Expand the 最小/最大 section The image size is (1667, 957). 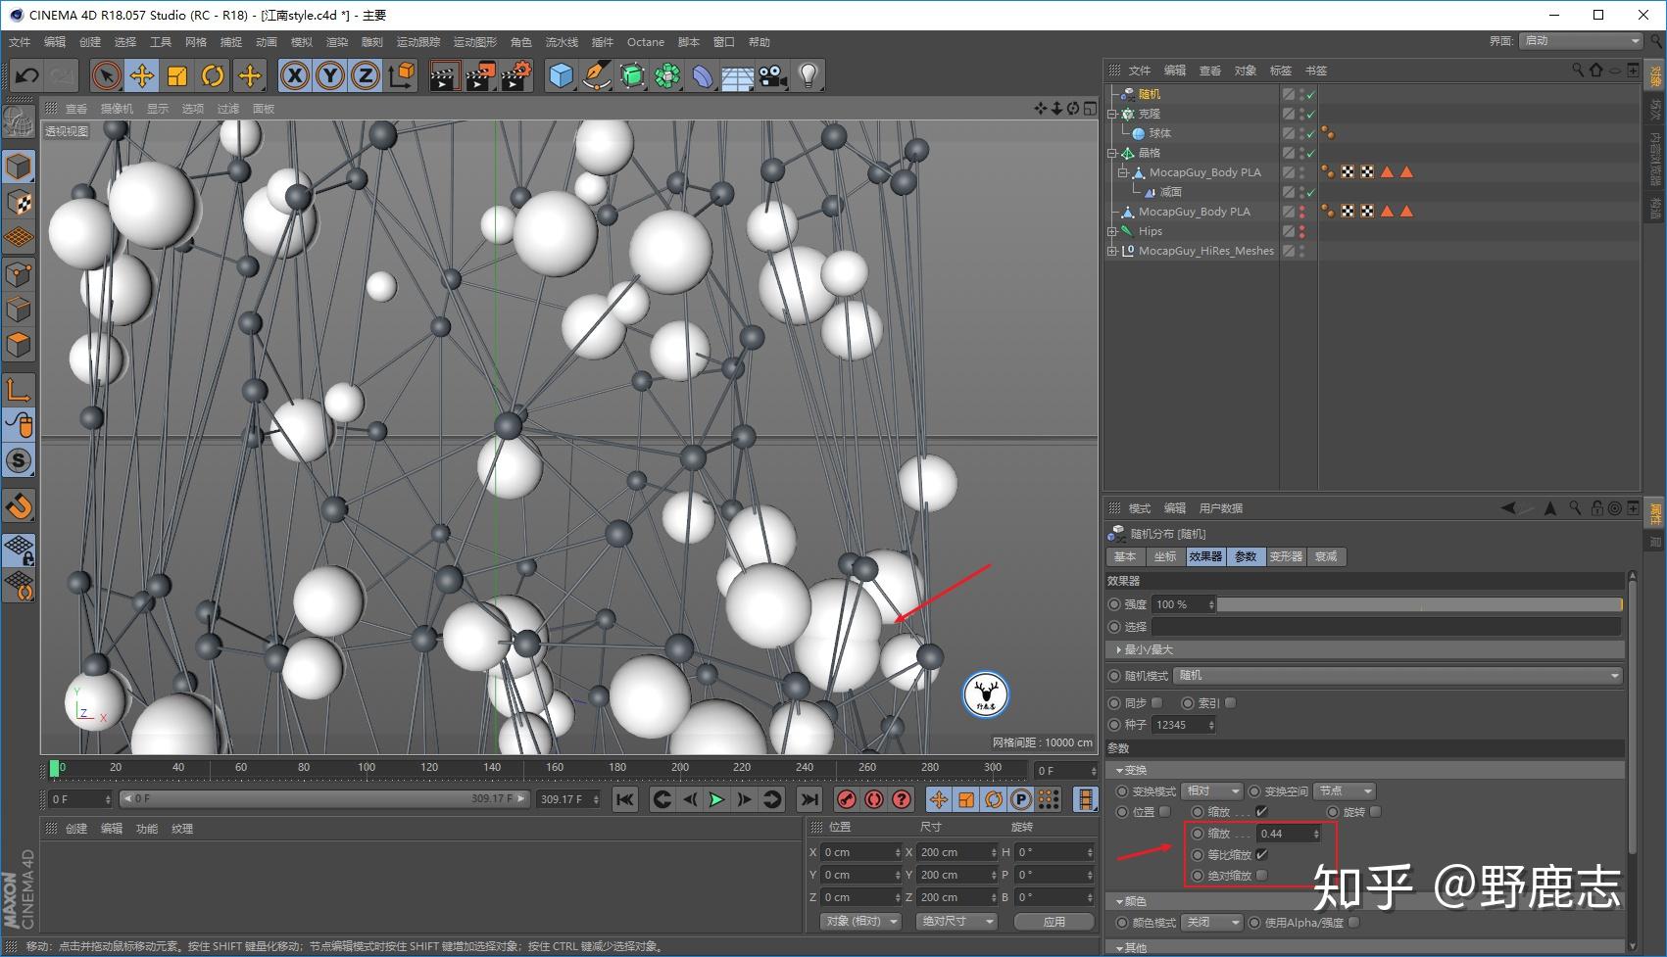point(1149,650)
